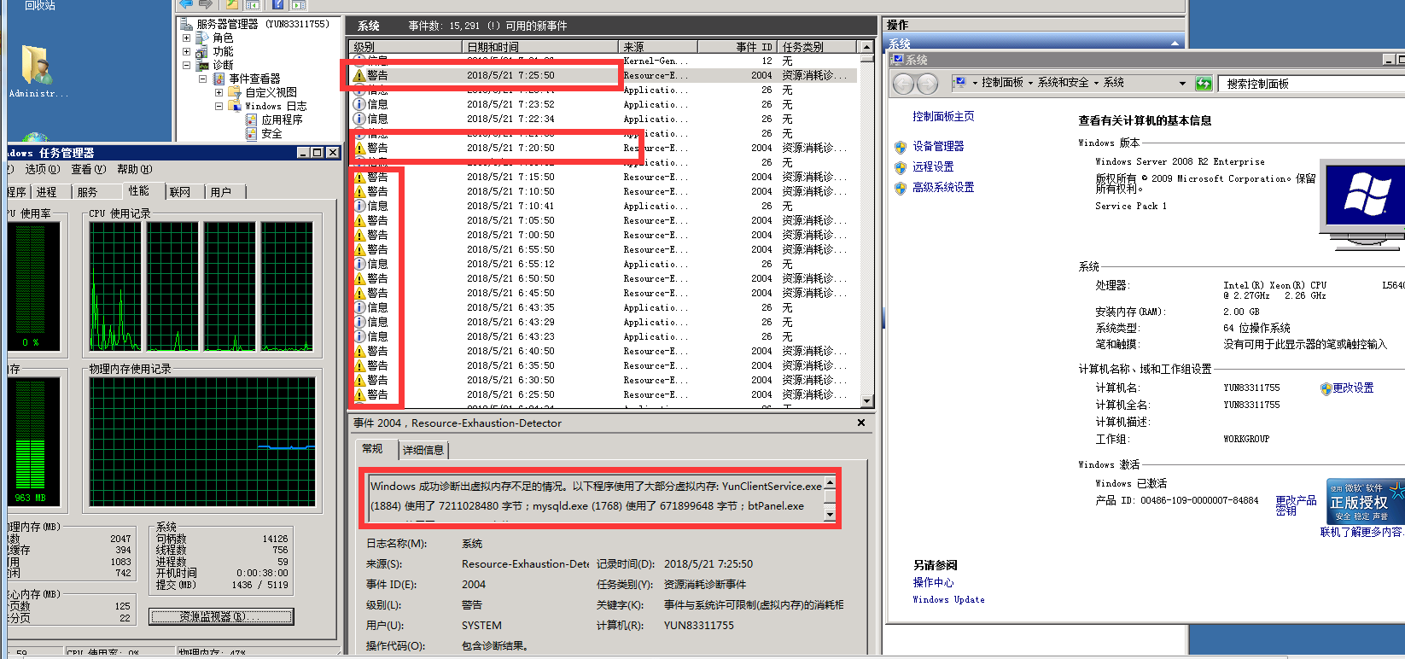
Task: Click the genuine Microsoft software badge
Action: tap(1366, 501)
